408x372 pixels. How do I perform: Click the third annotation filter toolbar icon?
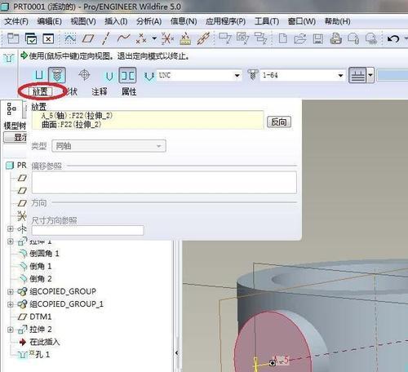(261, 38)
